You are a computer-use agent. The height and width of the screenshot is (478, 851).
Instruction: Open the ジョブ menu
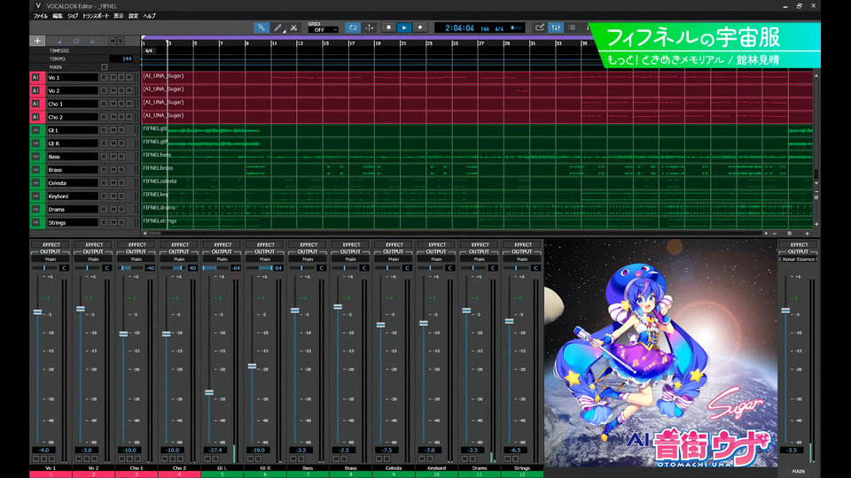(73, 16)
